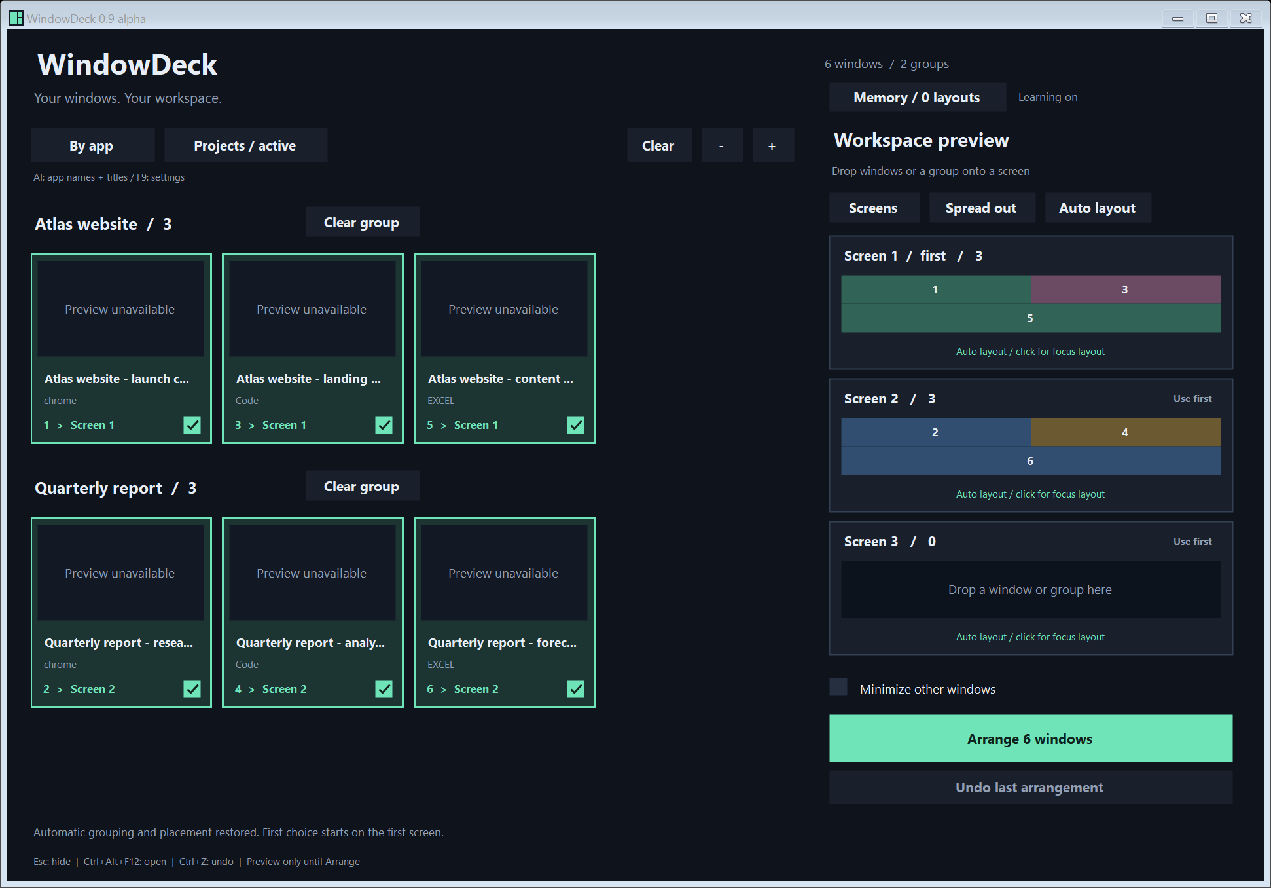Click the 'Ctrl+Z: undo' shortcut hint
The height and width of the screenshot is (888, 1271).
point(207,862)
